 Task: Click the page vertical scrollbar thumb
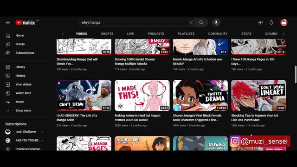pyautogui.click(x=295, y=74)
